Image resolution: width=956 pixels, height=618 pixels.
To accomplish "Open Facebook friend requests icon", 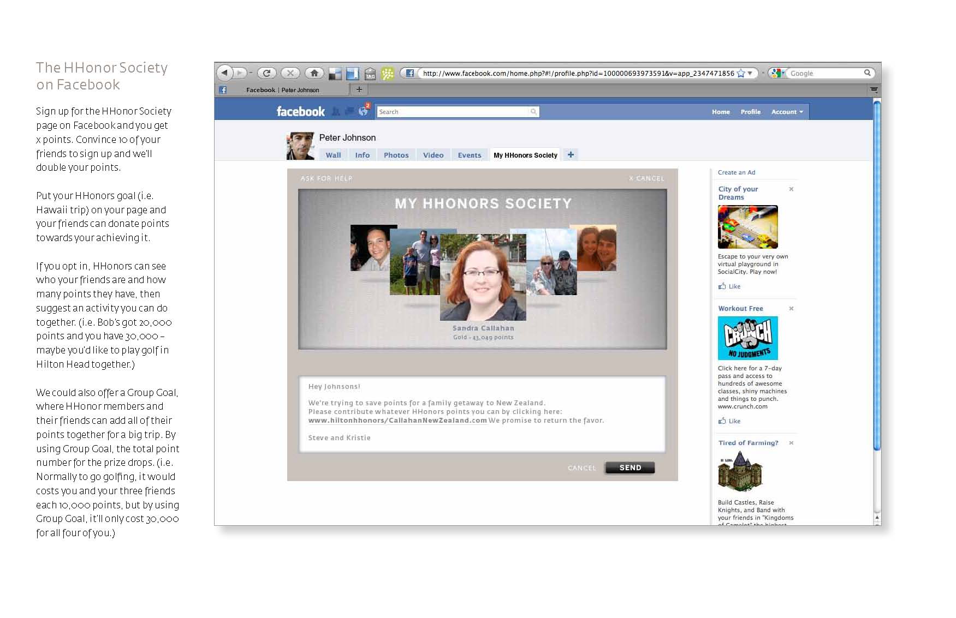I will (x=336, y=111).
